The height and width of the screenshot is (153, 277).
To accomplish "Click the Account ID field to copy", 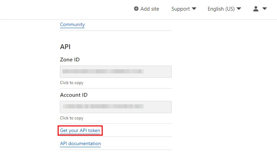I will (116, 107).
